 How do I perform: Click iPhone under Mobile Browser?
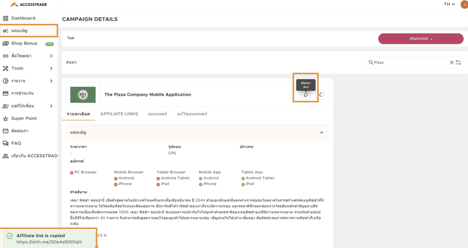click(125, 184)
